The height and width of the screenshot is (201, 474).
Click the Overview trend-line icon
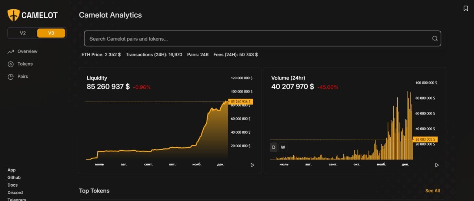click(x=11, y=52)
